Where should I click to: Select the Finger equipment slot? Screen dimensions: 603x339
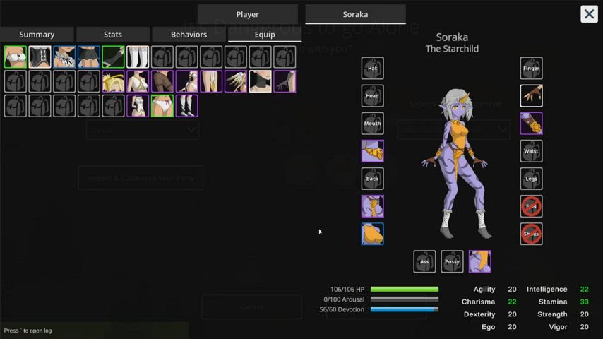(x=531, y=68)
